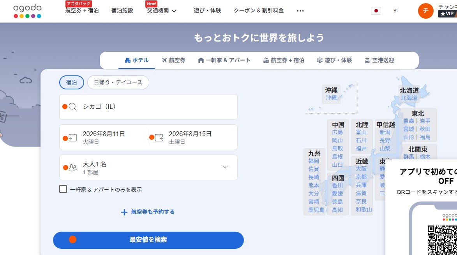Open the check-out date 2026年8月15日 picker

pyautogui.click(x=193, y=137)
